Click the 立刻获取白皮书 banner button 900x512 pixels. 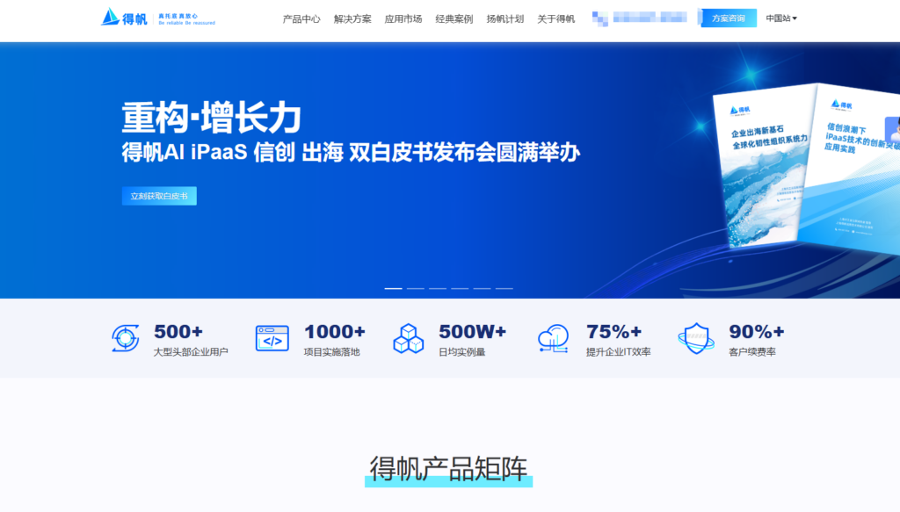click(x=159, y=195)
